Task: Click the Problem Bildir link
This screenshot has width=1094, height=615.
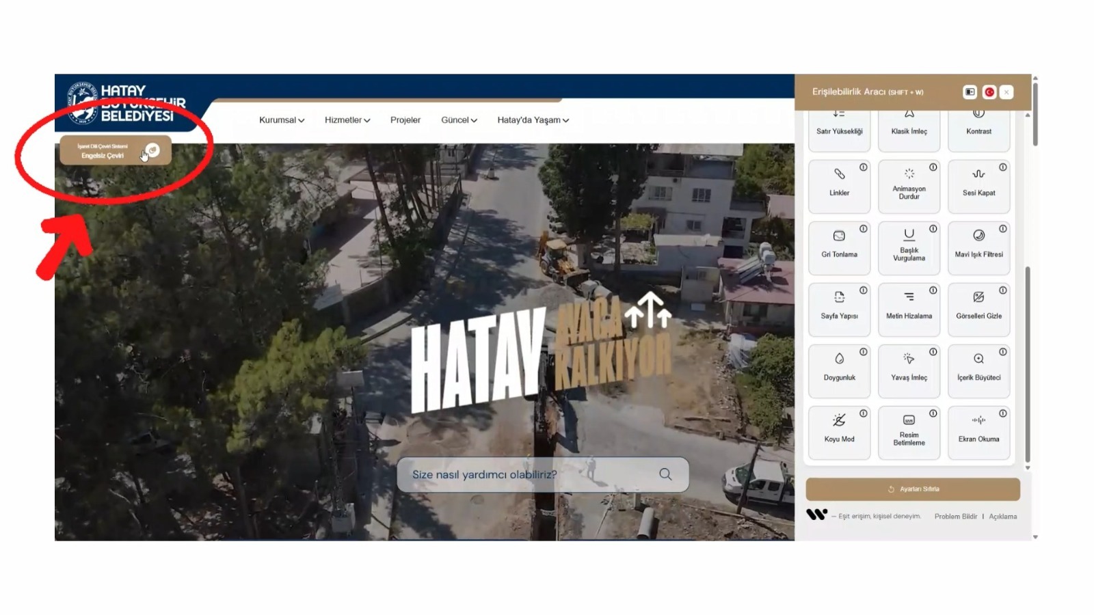Action: tap(955, 517)
